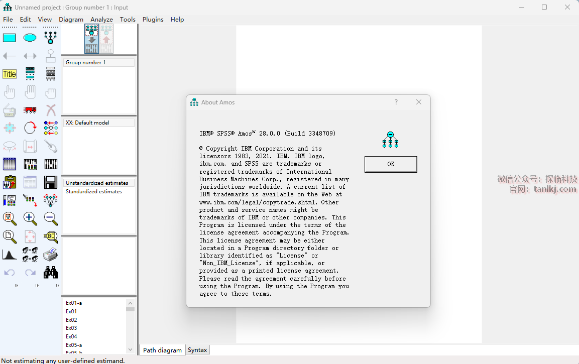Screen dimensions: 579x364
Task: Select the zoom in on area magnifier
Action: 9,218
